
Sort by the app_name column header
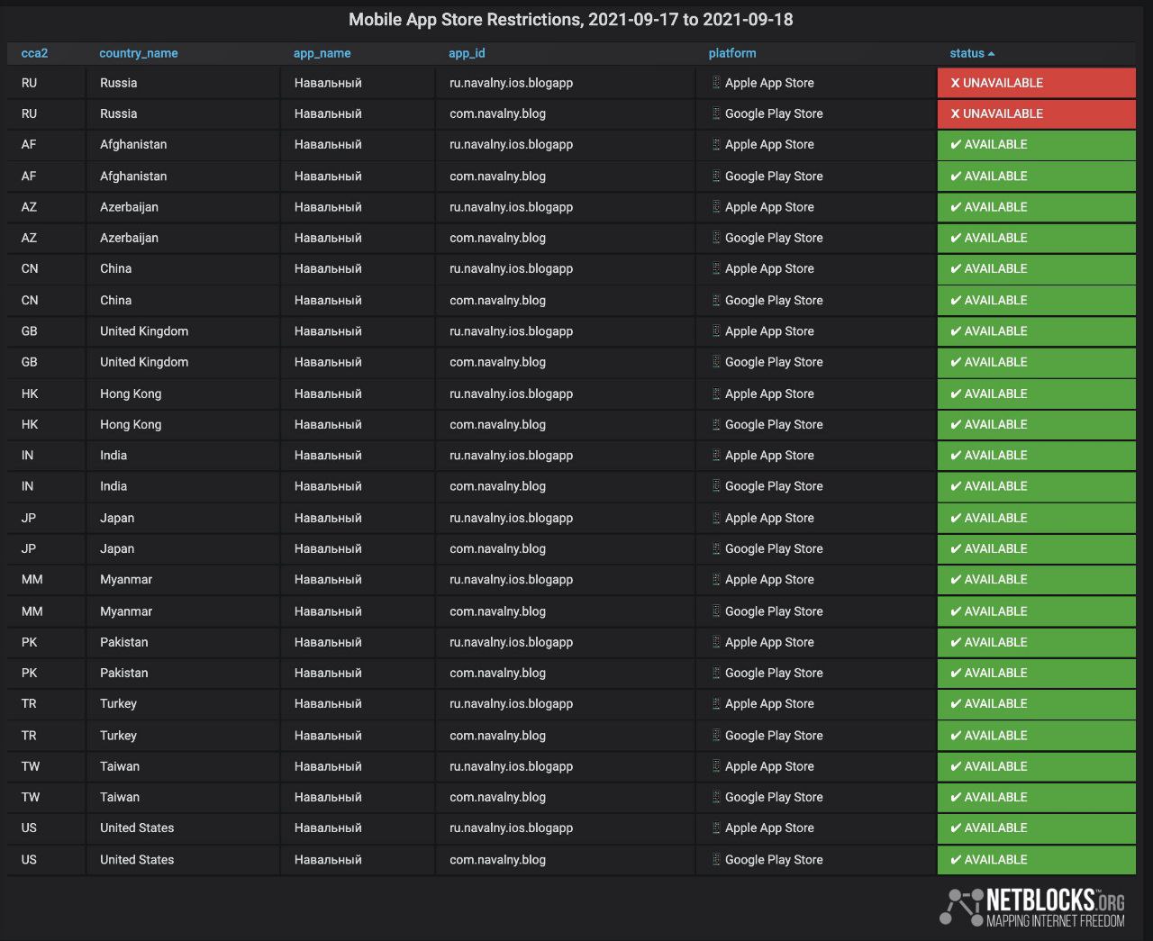(x=322, y=53)
